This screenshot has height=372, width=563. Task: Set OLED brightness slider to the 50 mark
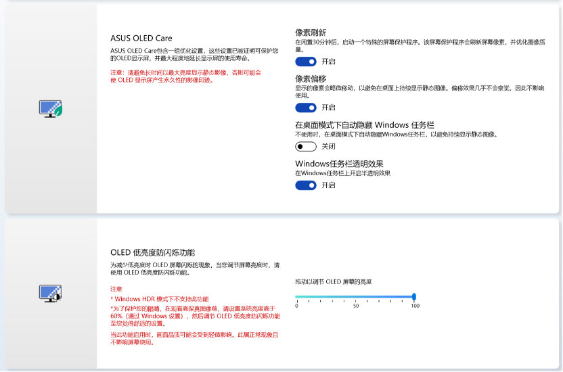click(x=355, y=297)
